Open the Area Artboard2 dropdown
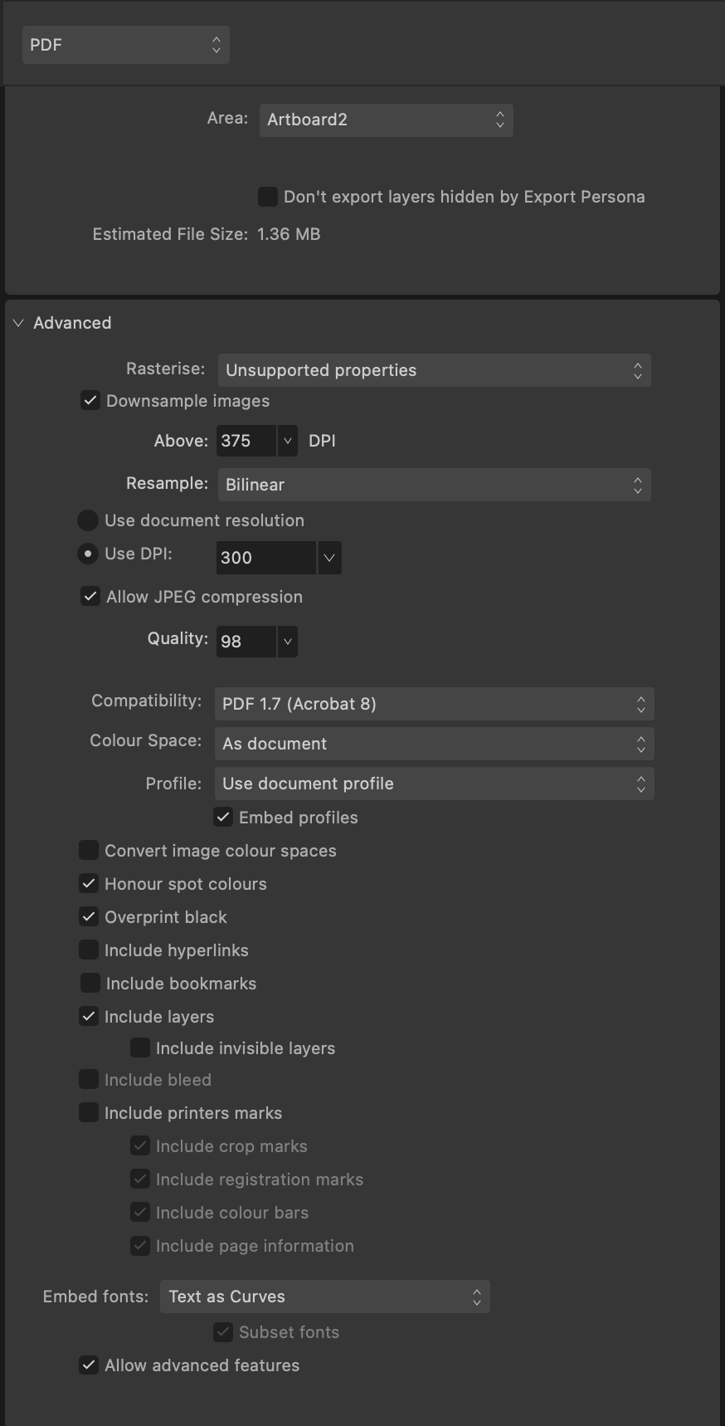 (387, 120)
